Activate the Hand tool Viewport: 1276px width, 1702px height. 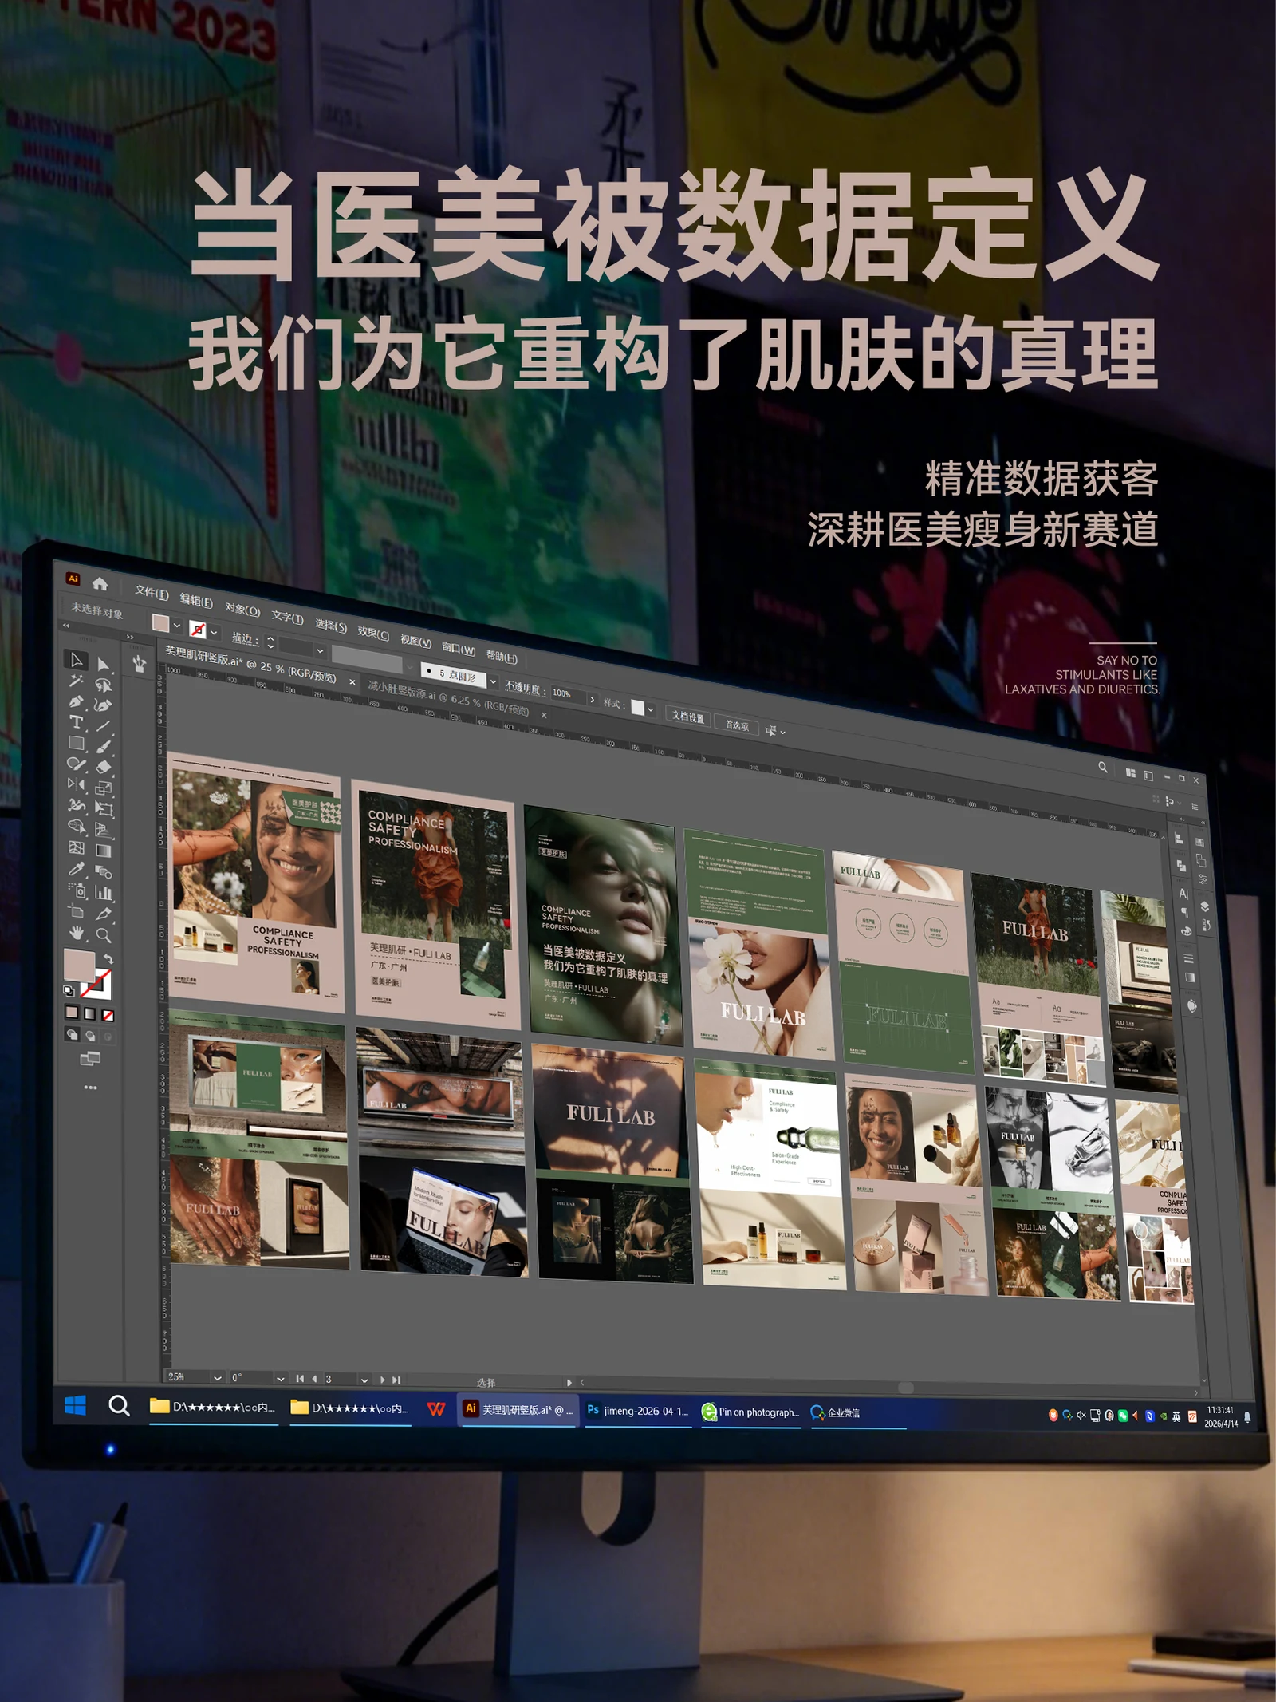click(76, 932)
